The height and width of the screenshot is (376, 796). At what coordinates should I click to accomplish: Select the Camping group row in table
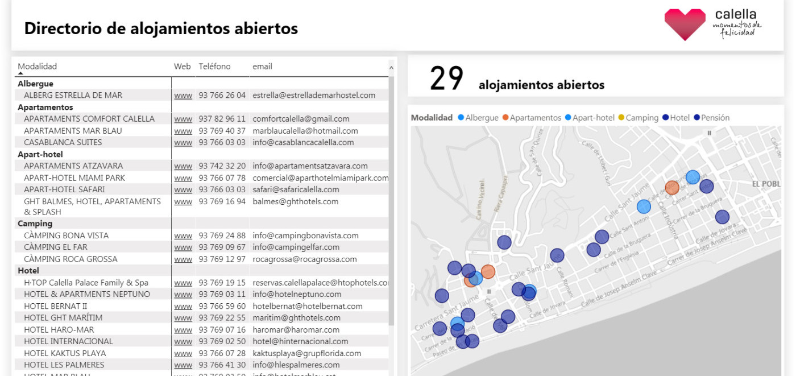click(35, 224)
